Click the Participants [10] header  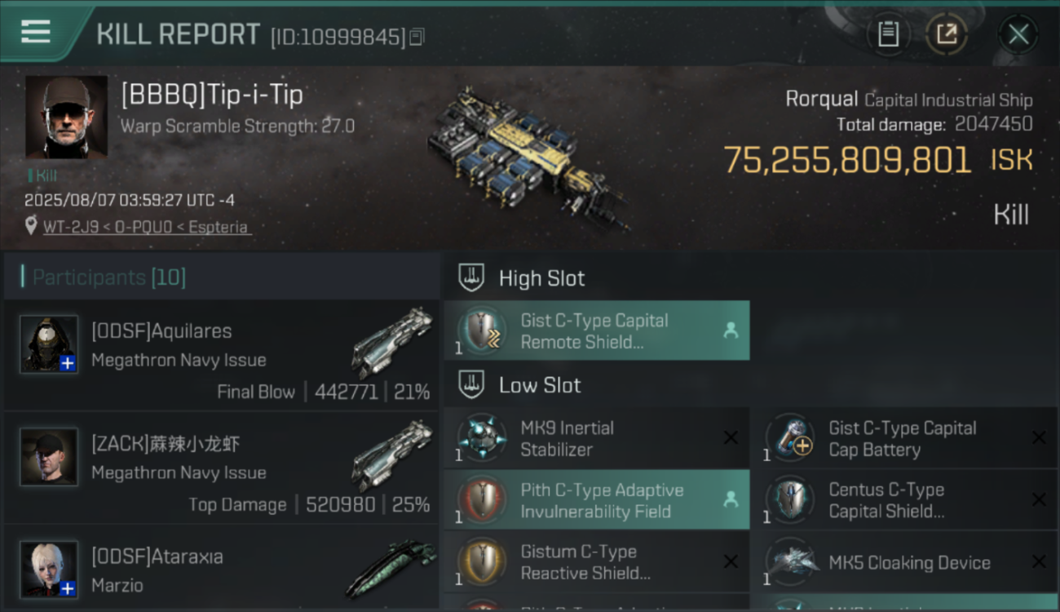[x=109, y=277]
